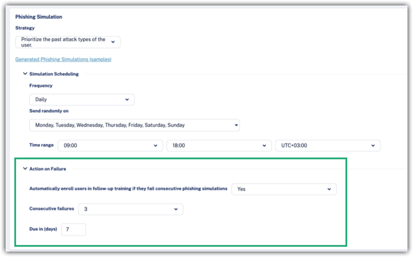Open the 09:00 start time dropdown
Screen dimensions: 413x257
(x=110, y=145)
